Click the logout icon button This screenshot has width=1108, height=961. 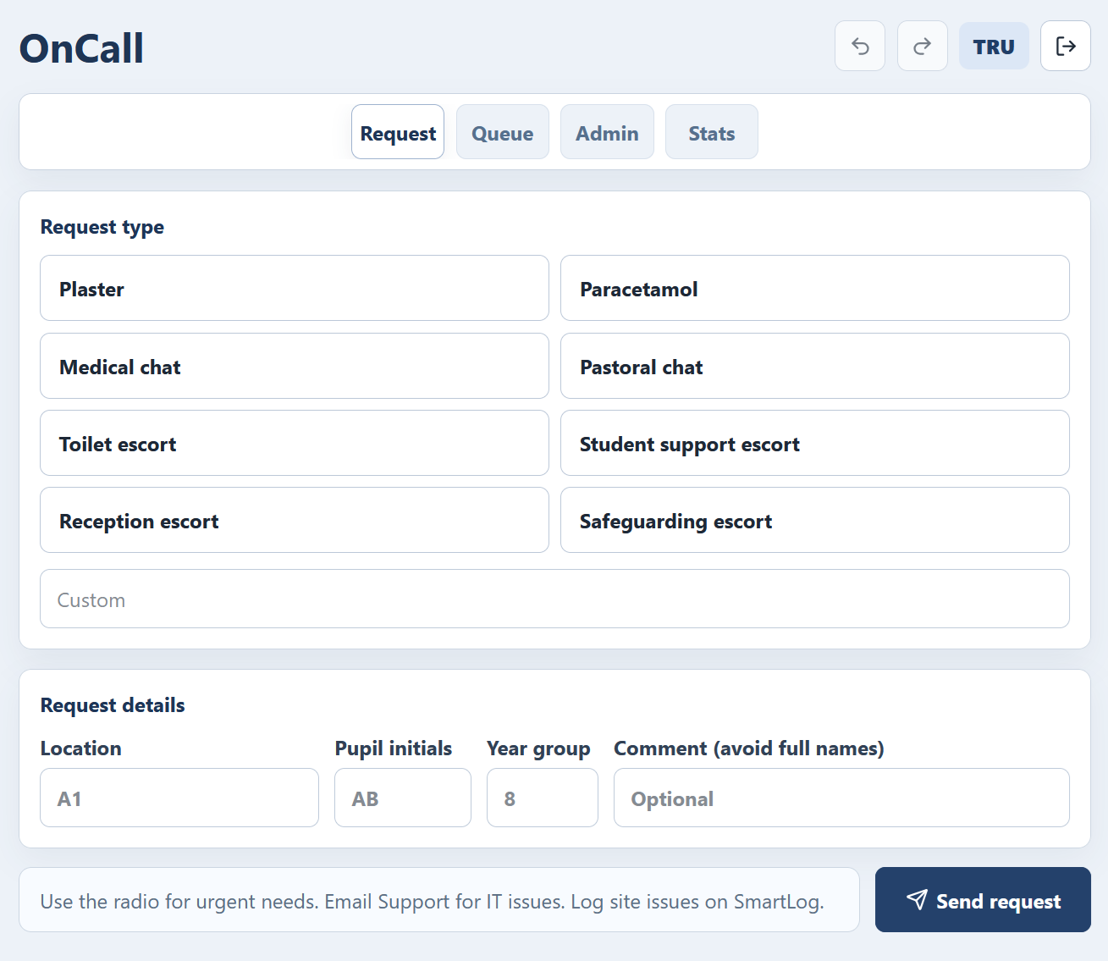tap(1066, 46)
